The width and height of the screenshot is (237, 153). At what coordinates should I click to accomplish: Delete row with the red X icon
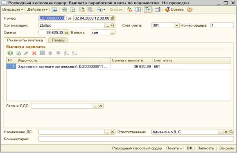(x=34, y=53)
